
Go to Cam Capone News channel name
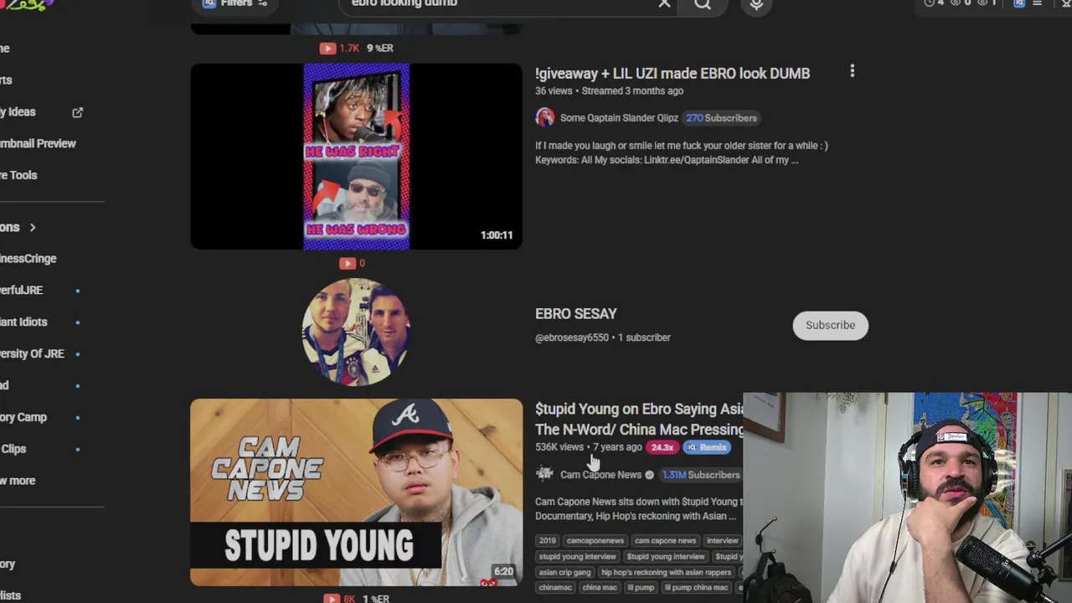600,475
